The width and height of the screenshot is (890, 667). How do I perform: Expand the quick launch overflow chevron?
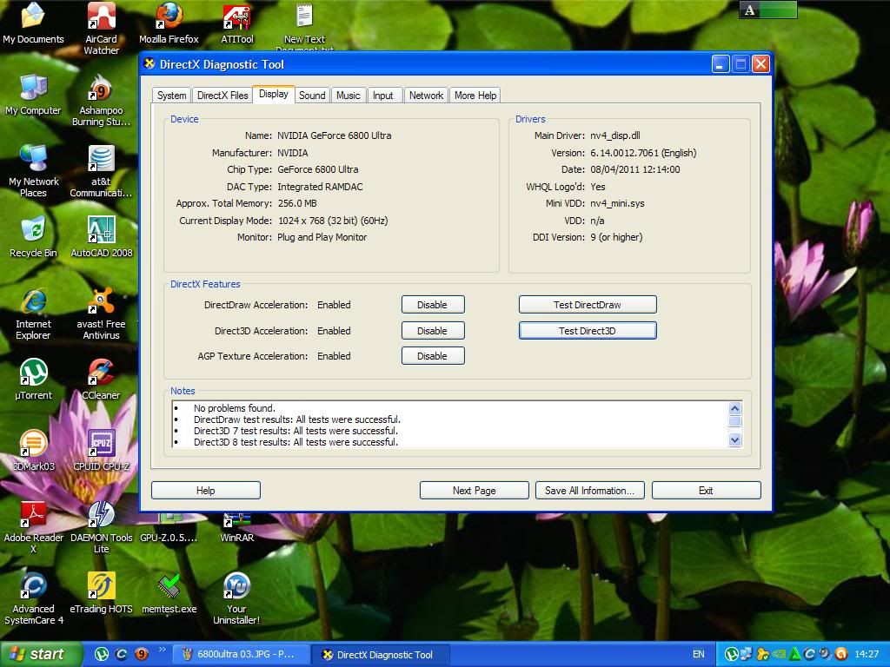pos(163,650)
